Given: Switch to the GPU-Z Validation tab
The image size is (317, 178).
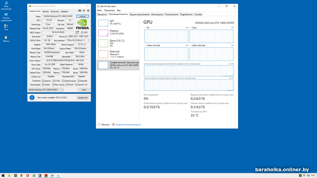Looking at the screenshot, I should [x=65, y=11].
